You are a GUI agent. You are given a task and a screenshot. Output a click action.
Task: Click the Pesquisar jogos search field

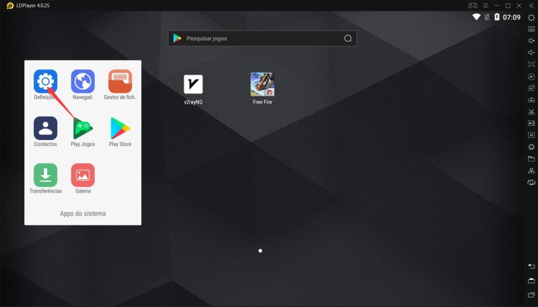(x=262, y=38)
